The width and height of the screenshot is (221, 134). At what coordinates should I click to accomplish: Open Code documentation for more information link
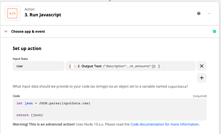pyautogui.click(x=165, y=124)
